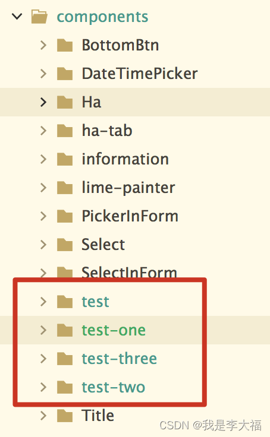270x437 pixels.
Task: Click the ha-tab folder icon
Action: [x=65, y=131]
